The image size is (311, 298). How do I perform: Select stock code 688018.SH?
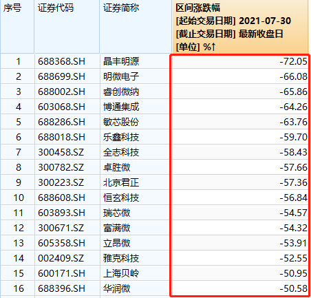[x=61, y=137]
